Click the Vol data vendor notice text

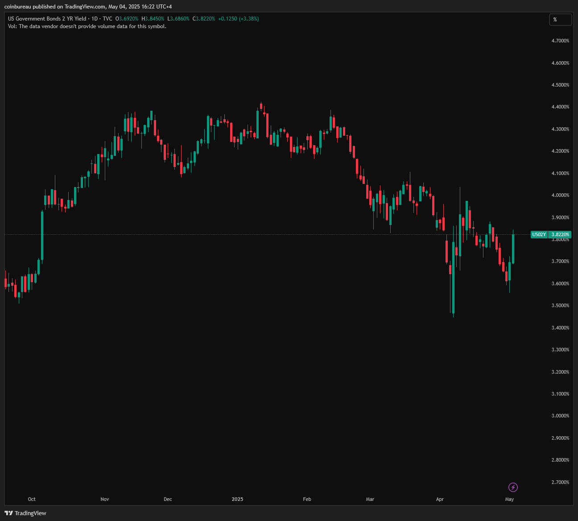point(87,26)
